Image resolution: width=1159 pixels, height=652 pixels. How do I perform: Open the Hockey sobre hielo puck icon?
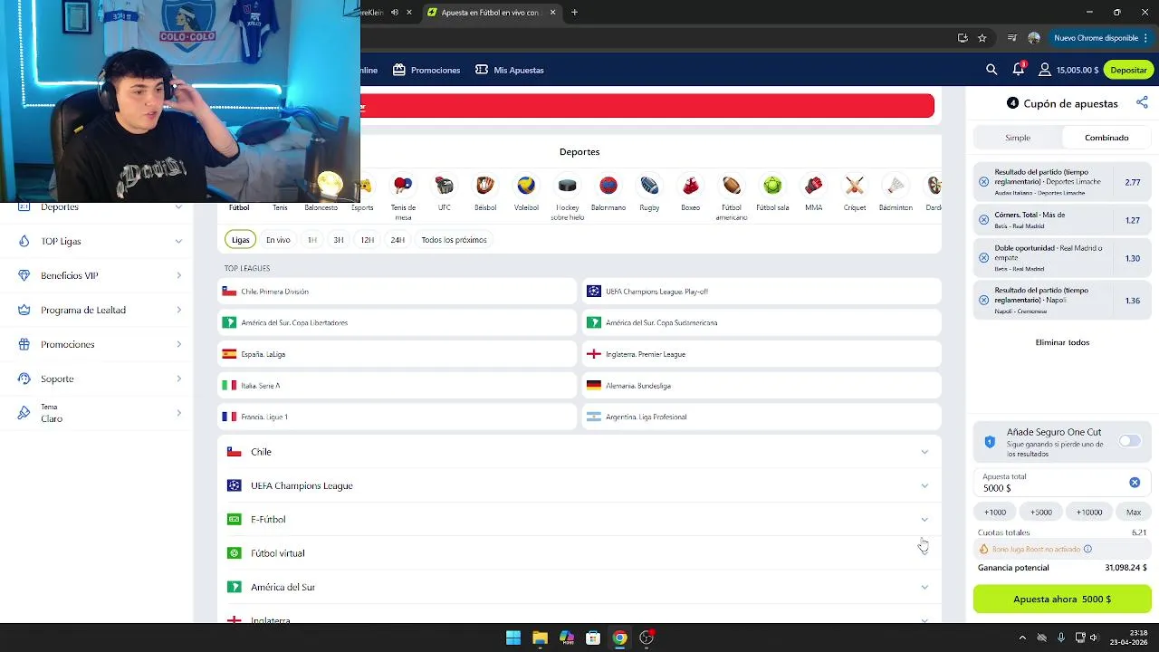[567, 186]
